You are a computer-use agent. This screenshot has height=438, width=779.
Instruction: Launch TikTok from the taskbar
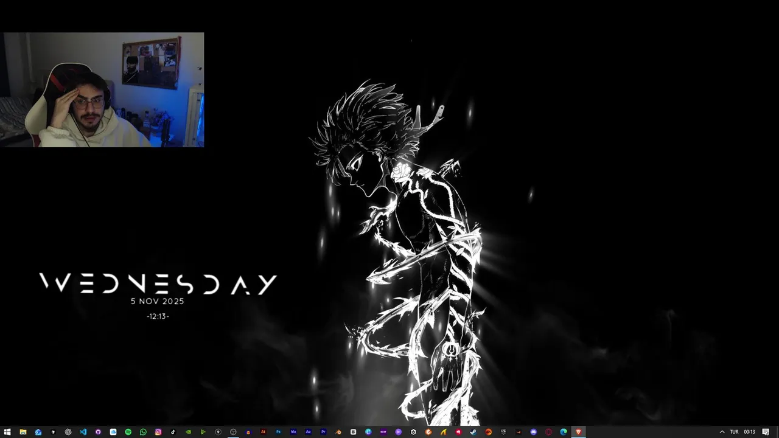(x=173, y=432)
